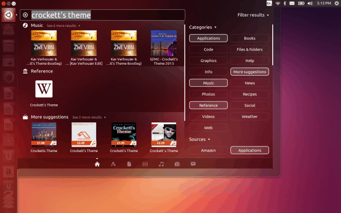Toggle the Music category filter
The height and width of the screenshot is (213, 341).
[x=208, y=83]
